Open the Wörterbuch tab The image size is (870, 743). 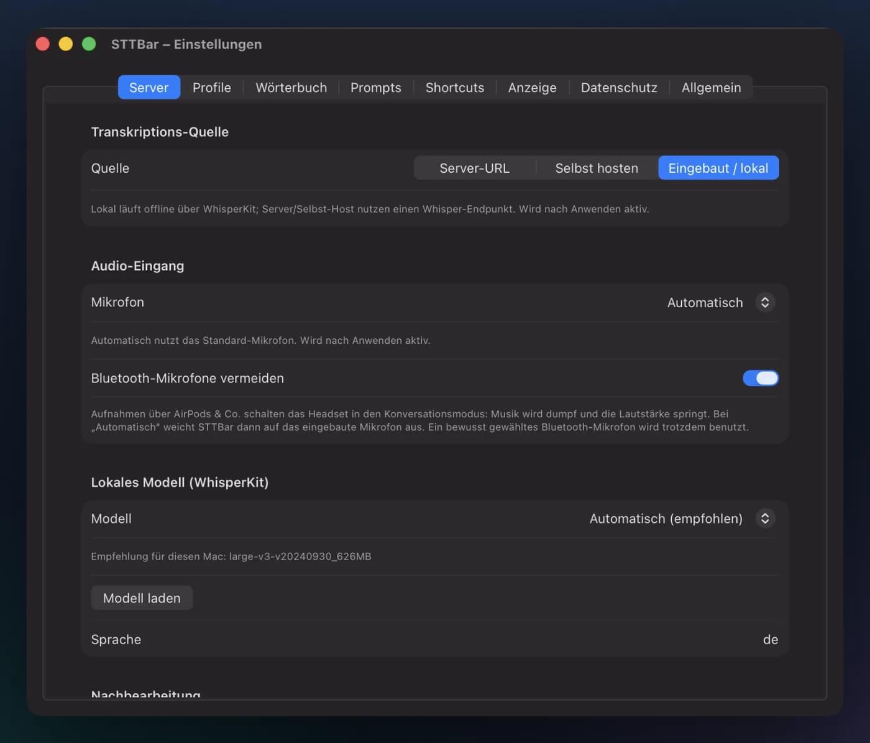pyautogui.click(x=291, y=88)
